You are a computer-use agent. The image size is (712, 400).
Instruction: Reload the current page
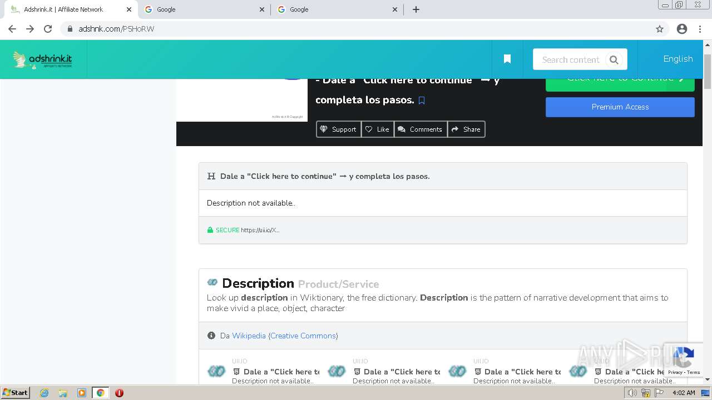click(48, 29)
